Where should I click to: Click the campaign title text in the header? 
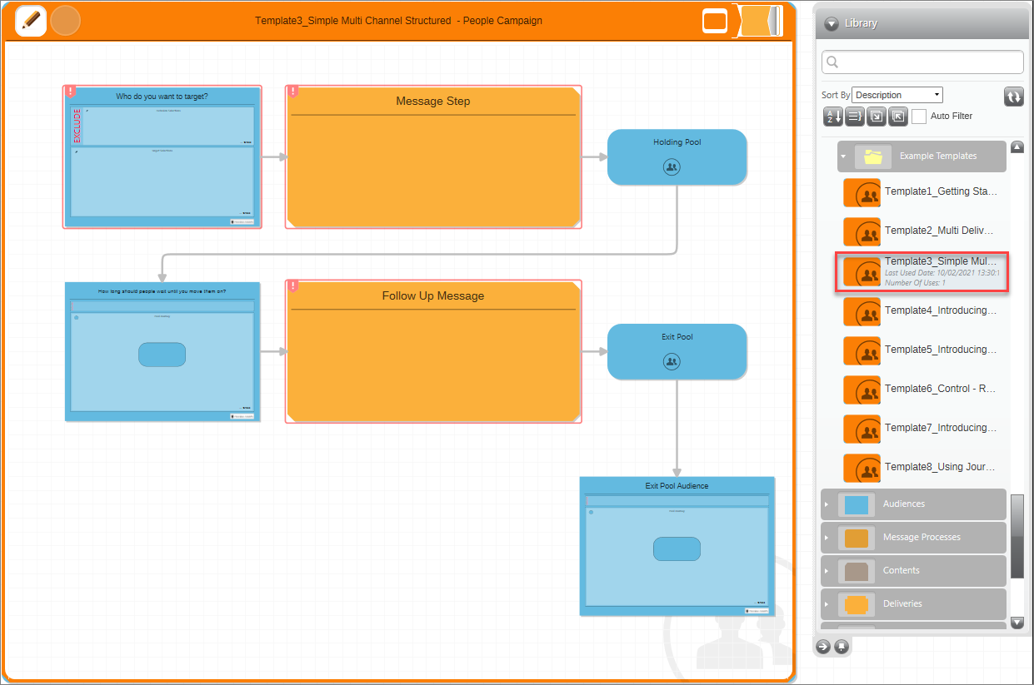click(398, 20)
